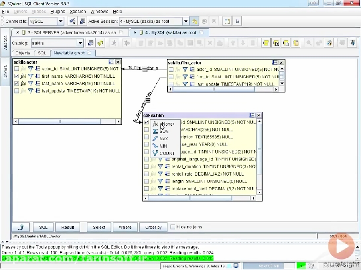Click horizontal scrollbar thumb in sakila.film_actor window
Screen dimensions: 361x270
213,89
